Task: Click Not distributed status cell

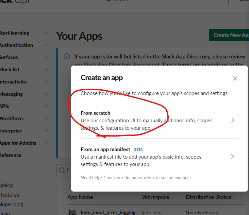Action: 202,213
